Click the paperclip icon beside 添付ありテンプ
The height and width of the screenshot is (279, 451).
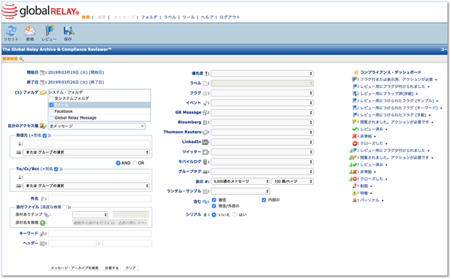tap(46, 214)
